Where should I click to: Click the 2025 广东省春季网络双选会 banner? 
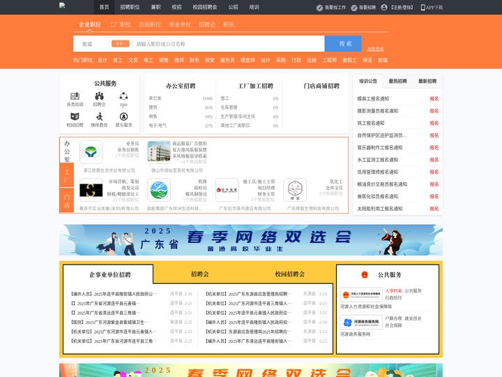[x=251, y=239]
